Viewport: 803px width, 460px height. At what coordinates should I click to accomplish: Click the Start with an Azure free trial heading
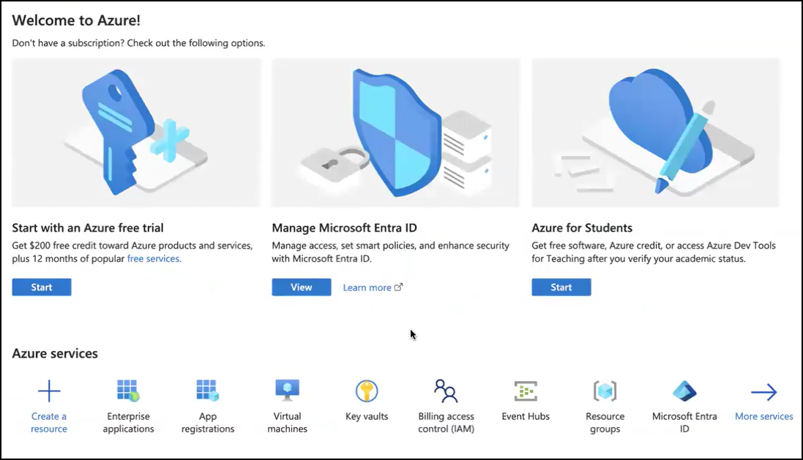pyautogui.click(x=88, y=227)
